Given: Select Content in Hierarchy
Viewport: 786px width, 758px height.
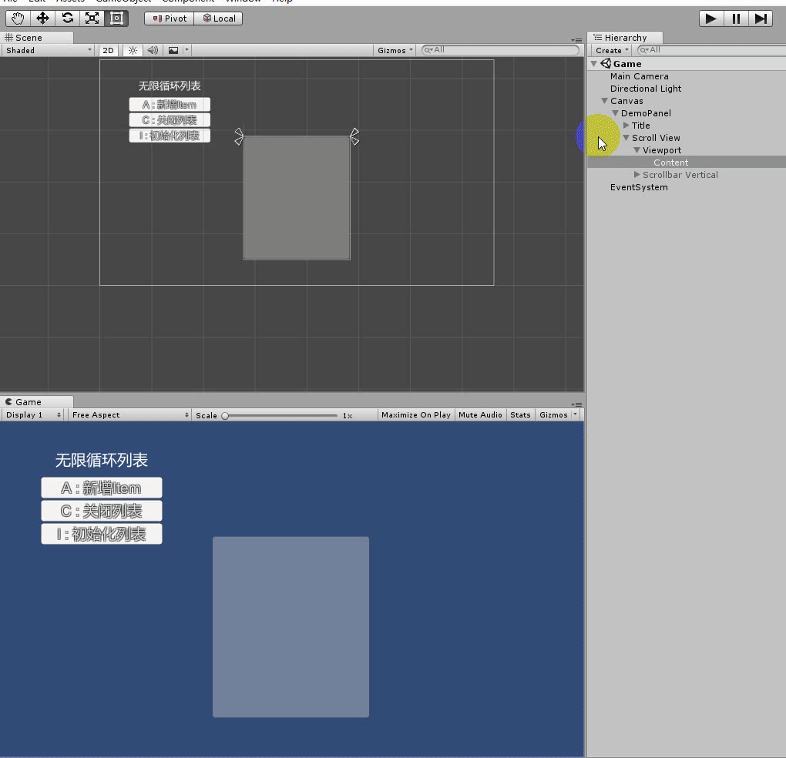Looking at the screenshot, I should (670, 163).
